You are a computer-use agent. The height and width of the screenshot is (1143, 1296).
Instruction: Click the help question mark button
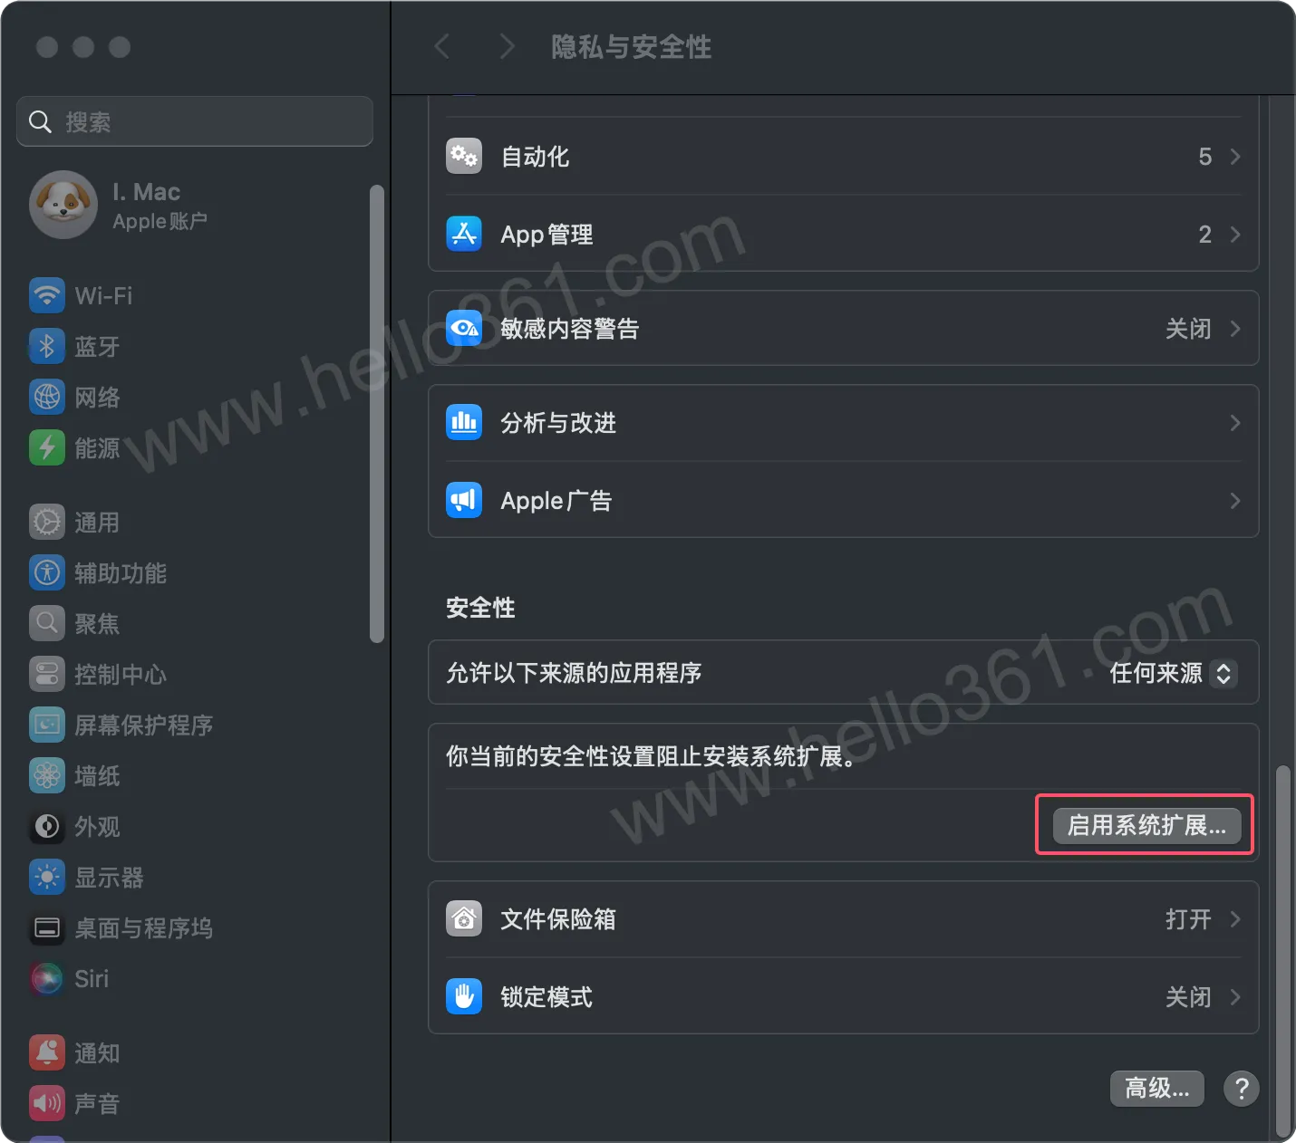pyautogui.click(x=1242, y=1088)
